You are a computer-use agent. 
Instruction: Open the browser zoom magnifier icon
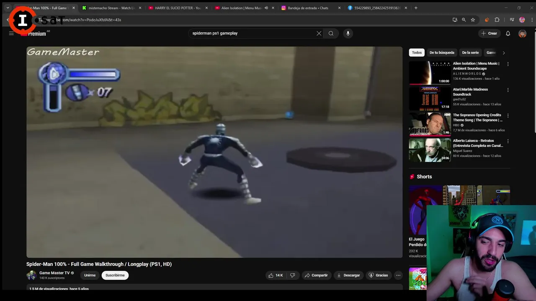(x=464, y=20)
